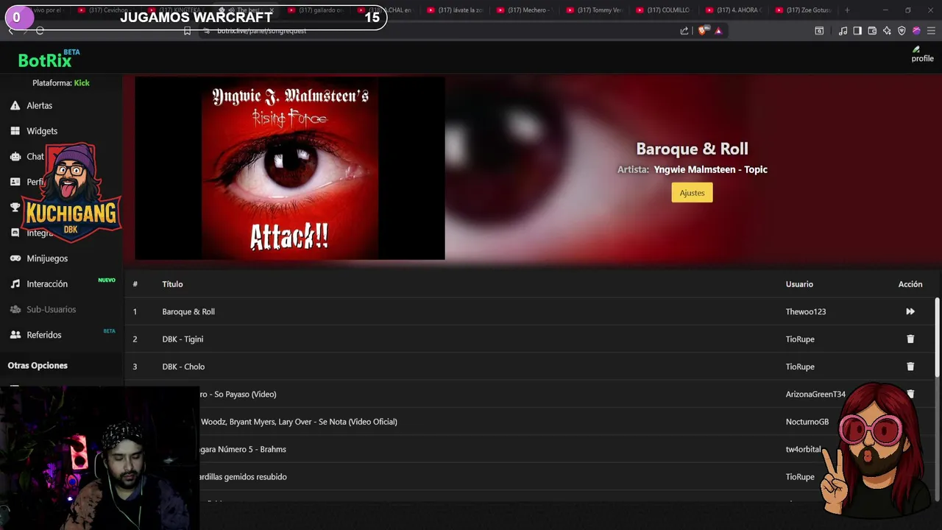Click the Referidos people icon

(15, 335)
